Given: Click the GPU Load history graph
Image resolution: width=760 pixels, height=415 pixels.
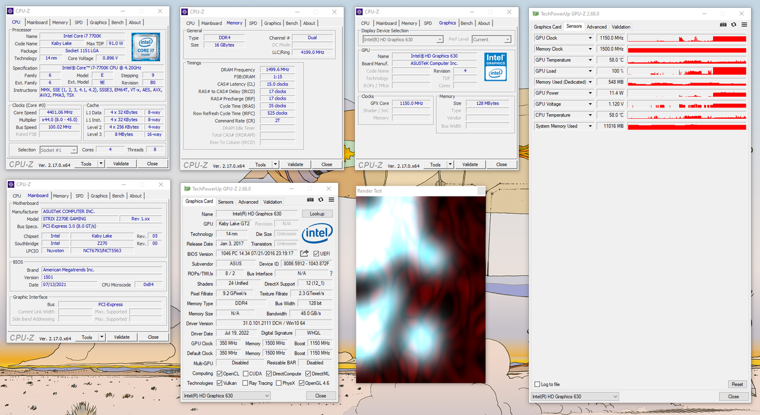Looking at the screenshot, I should (x=686, y=71).
